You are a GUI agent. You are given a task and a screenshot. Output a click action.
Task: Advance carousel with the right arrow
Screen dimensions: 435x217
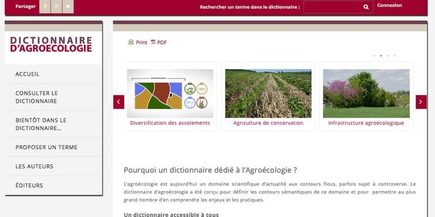(421, 102)
